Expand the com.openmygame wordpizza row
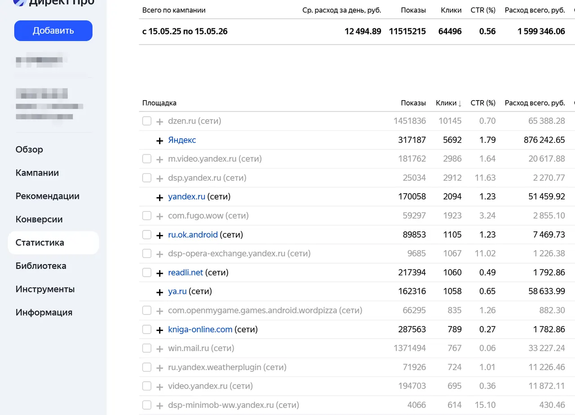The width and height of the screenshot is (575, 415). click(x=159, y=311)
